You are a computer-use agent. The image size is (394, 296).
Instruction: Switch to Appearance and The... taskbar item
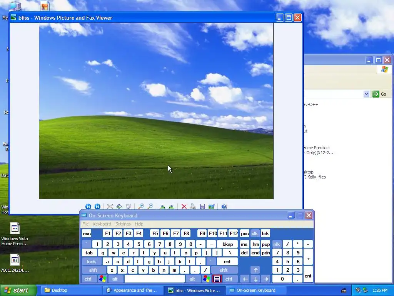pyautogui.click(x=132, y=291)
